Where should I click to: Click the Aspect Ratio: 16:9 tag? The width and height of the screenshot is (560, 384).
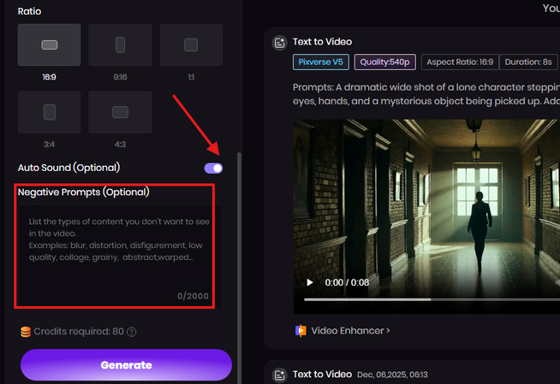click(460, 62)
